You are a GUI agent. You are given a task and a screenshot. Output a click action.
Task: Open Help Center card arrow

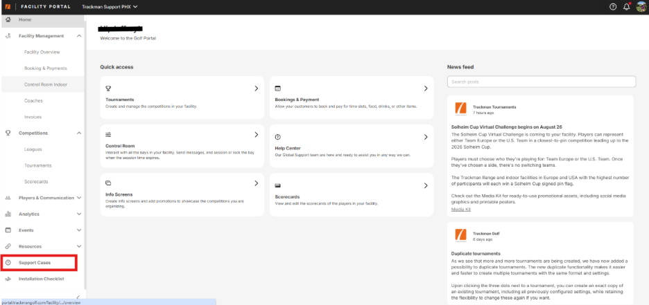pyautogui.click(x=426, y=137)
